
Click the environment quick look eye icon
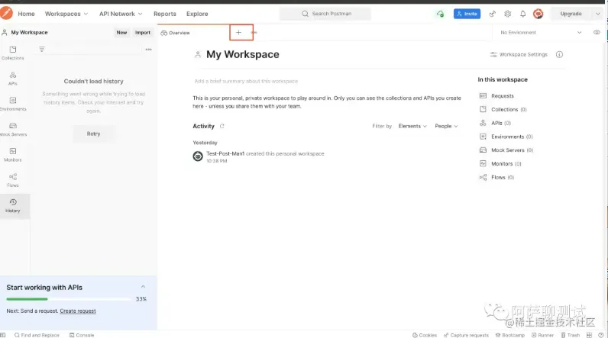point(597,33)
